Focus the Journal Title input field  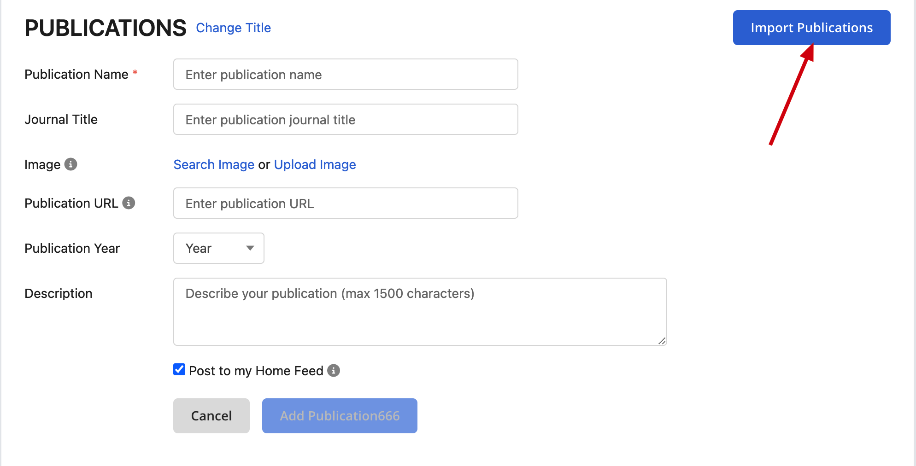point(346,119)
